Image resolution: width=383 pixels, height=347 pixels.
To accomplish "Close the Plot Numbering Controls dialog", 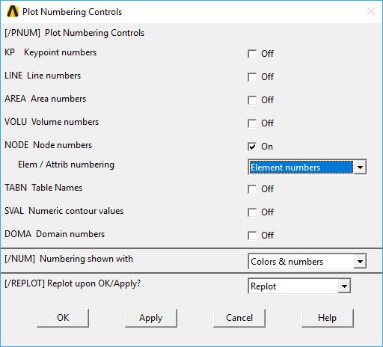I will 371,11.
